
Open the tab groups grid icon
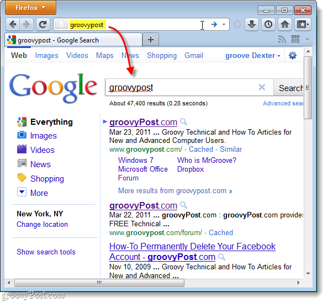click(x=295, y=39)
